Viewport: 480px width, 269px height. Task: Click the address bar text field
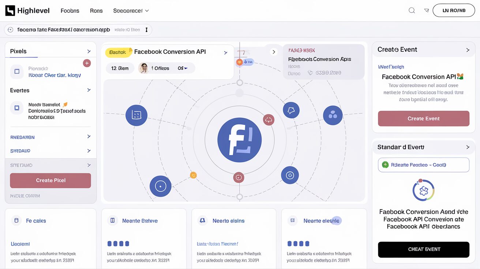[x=78, y=30]
